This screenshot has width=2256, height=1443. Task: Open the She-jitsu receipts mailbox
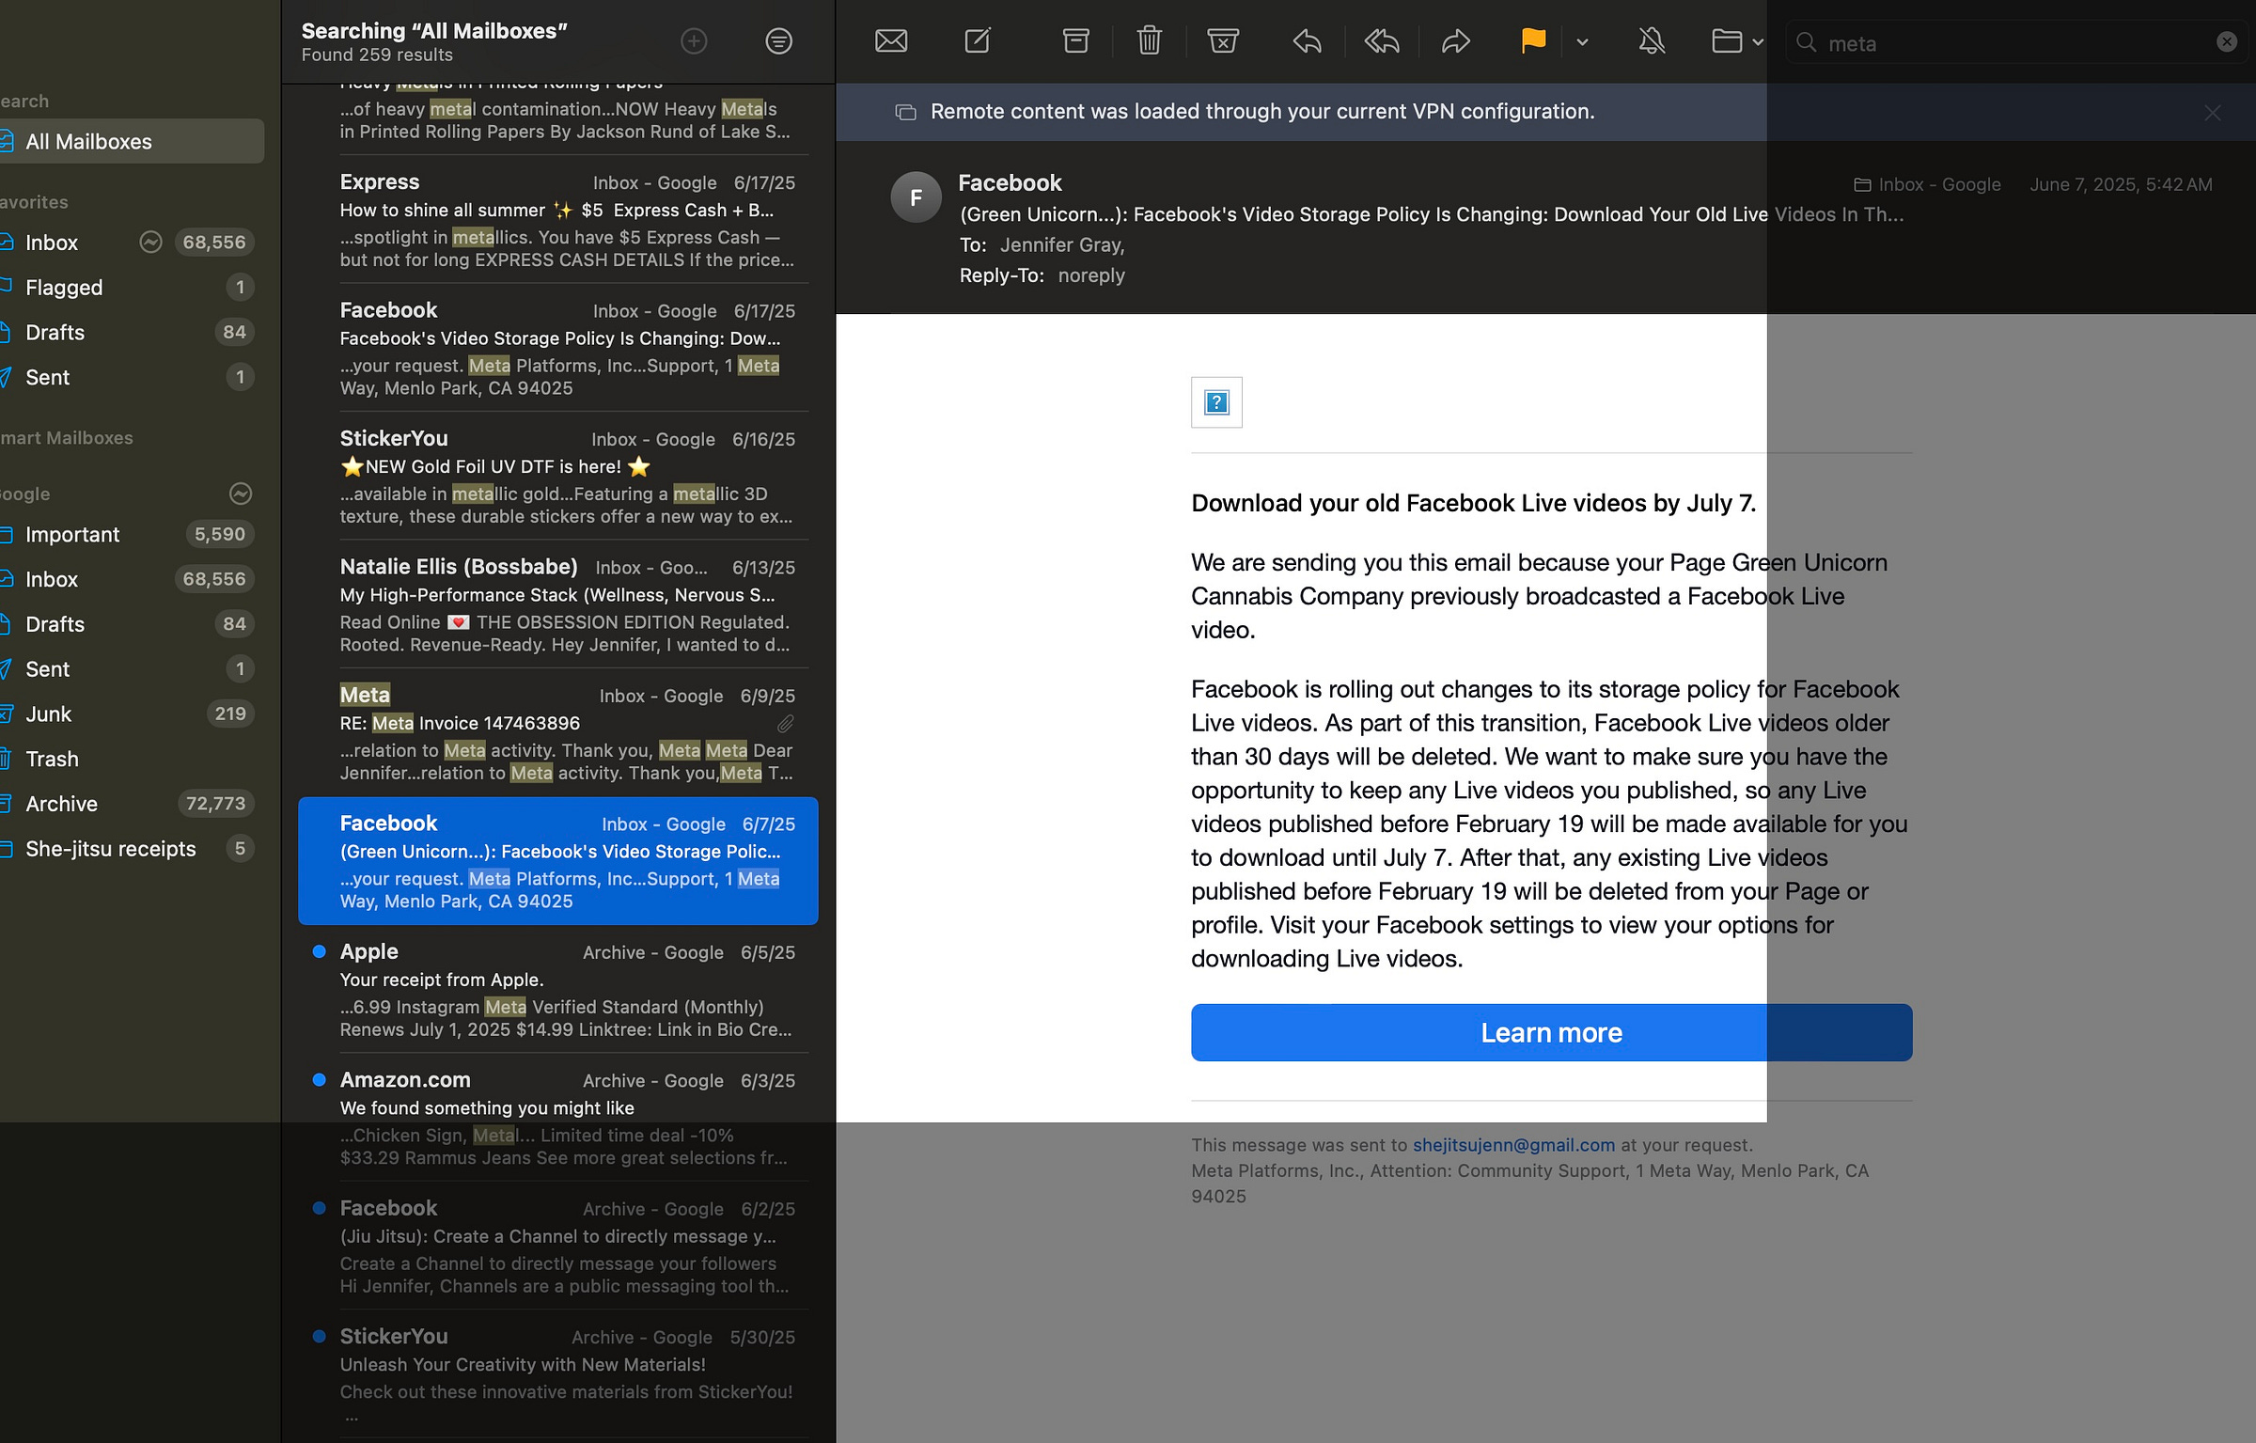pyautogui.click(x=110, y=849)
